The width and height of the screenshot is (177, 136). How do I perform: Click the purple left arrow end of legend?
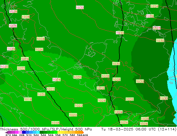point(6,132)
